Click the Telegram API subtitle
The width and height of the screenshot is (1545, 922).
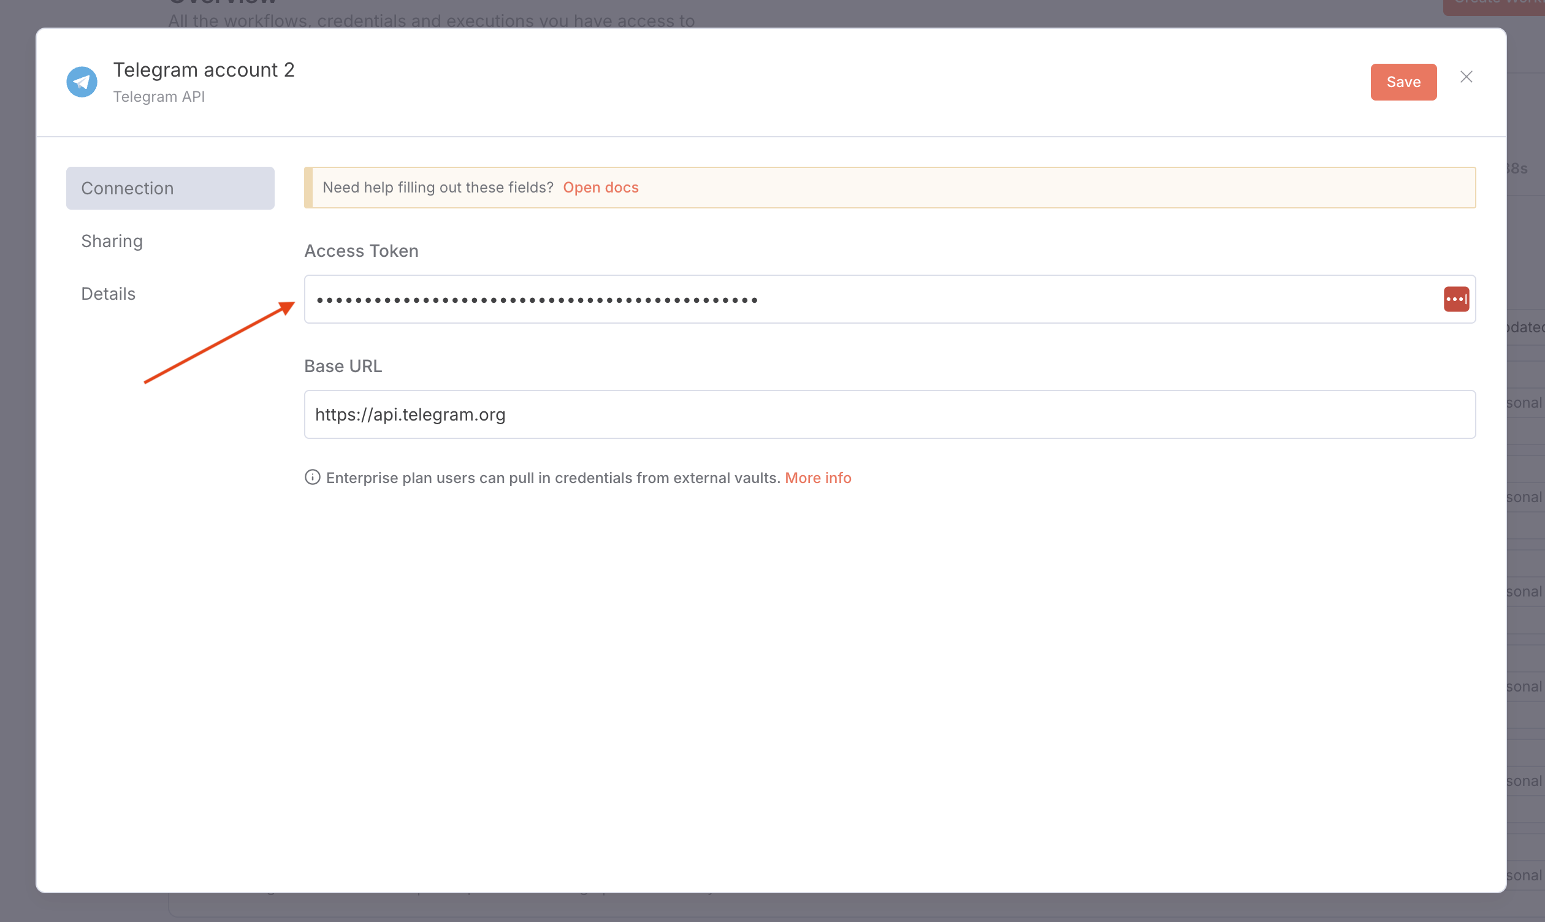[x=159, y=97]
